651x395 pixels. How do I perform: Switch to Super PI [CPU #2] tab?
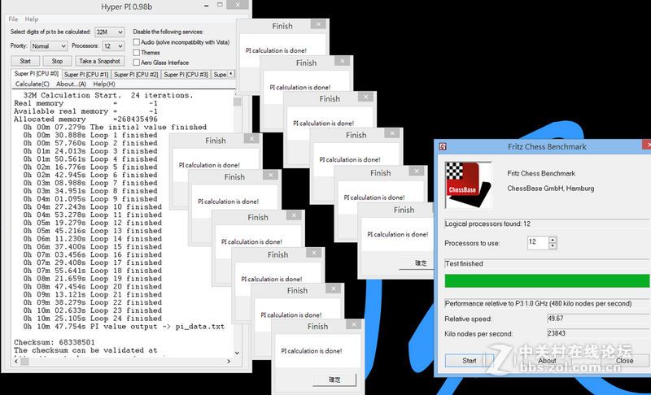(136, 75)
